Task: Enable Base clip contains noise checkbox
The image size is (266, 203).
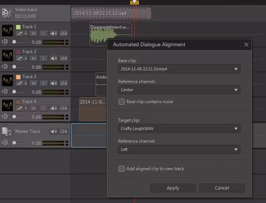Action: pos(121,102)
